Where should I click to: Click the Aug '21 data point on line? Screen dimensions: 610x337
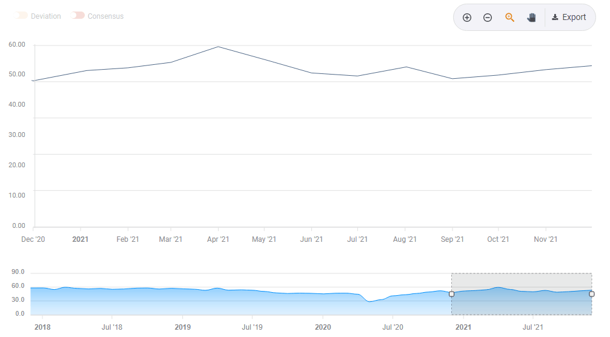pos(406,67)
